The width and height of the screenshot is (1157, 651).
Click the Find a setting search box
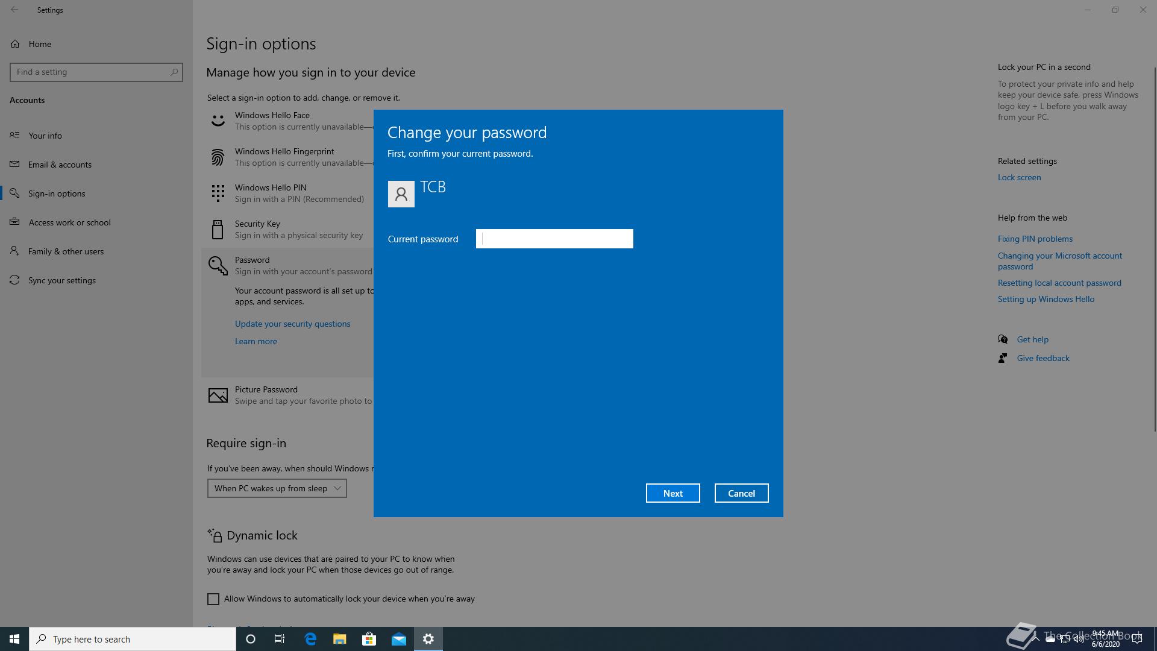[x=90, y=72]
